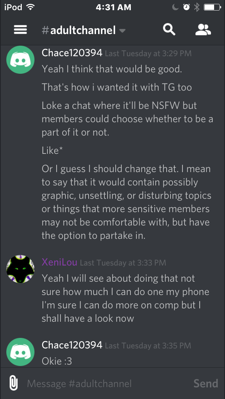Expand the #adultchannel dropdown arrow
225x399 pixels.
(122, 31)
